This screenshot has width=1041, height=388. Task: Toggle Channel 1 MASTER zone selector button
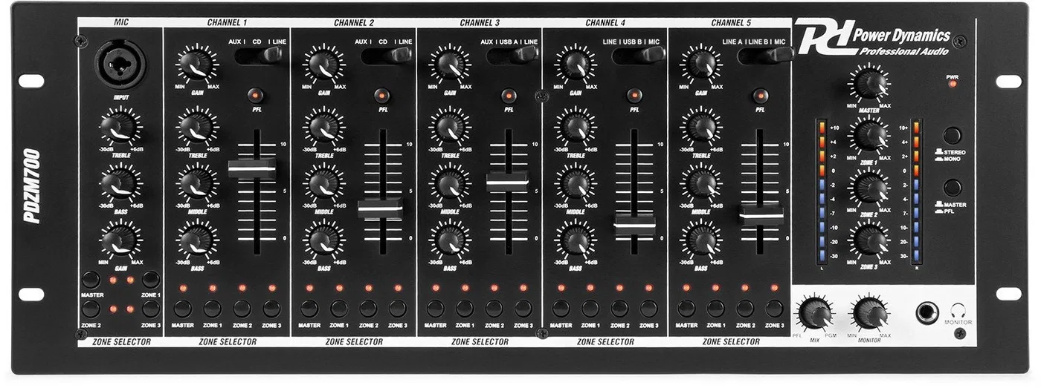(x=183, y=309)
